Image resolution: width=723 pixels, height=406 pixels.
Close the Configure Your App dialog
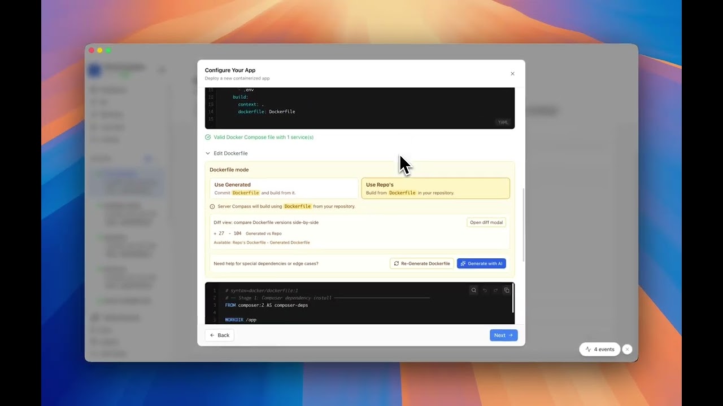(x=512, y=74)
